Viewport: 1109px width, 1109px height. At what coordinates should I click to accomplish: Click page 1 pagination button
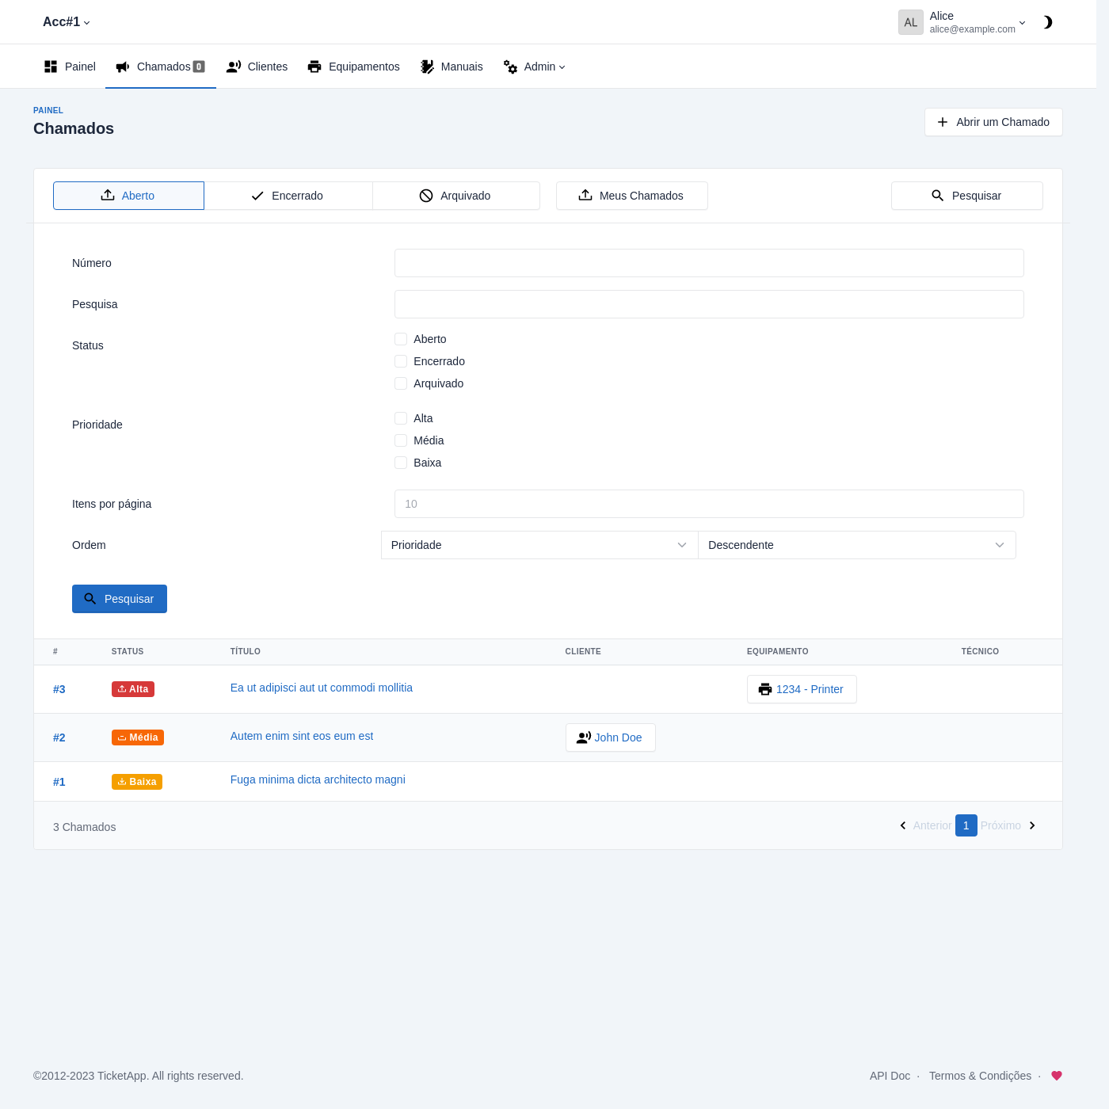click(966, 825)
